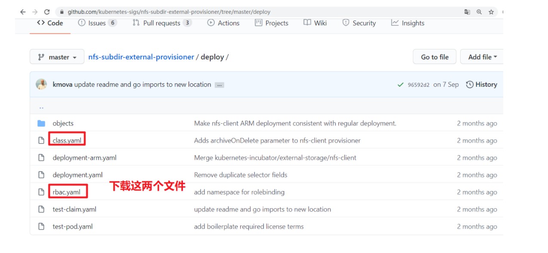Open the Code tab

tap(50, 23)
